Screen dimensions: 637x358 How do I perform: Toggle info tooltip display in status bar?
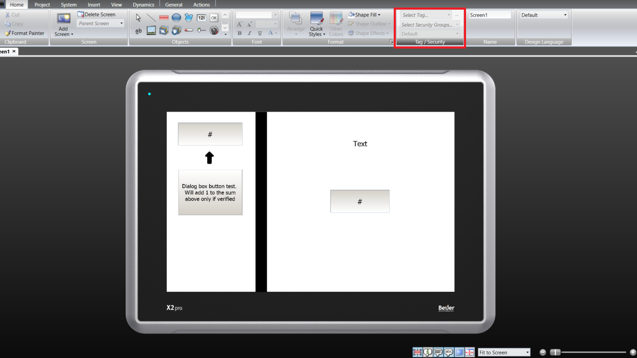(428, 352)
